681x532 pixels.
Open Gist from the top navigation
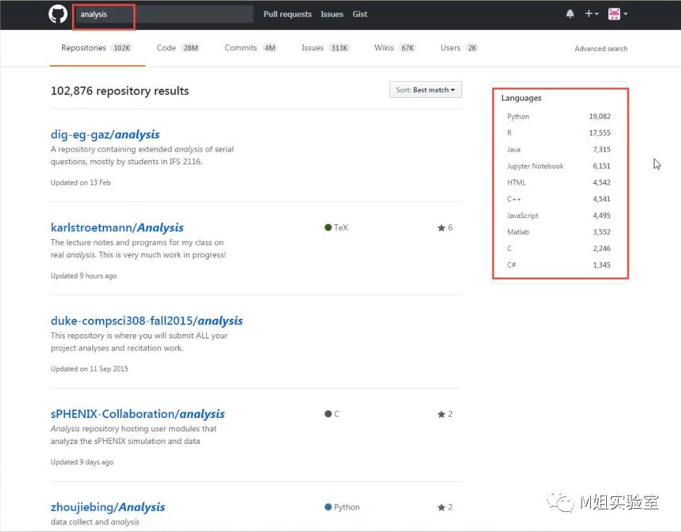[360, 14]
